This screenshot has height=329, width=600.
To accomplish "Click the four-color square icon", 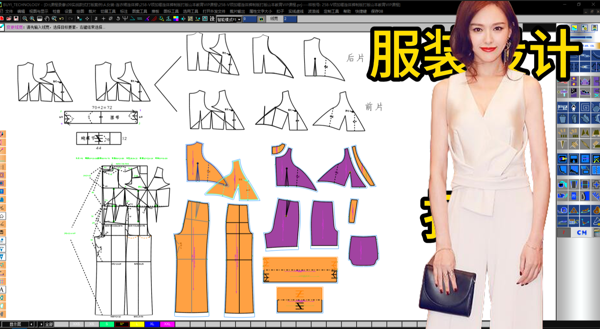I will 176,19.
